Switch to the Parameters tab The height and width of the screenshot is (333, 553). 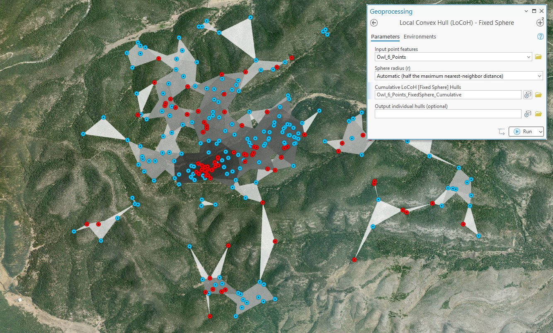click(x=385, y=37)
